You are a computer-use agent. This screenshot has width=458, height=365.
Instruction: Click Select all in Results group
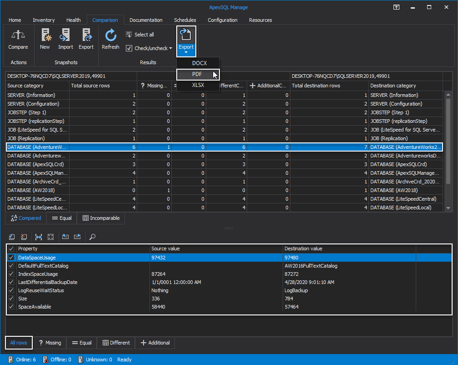[x=139, y=35]
